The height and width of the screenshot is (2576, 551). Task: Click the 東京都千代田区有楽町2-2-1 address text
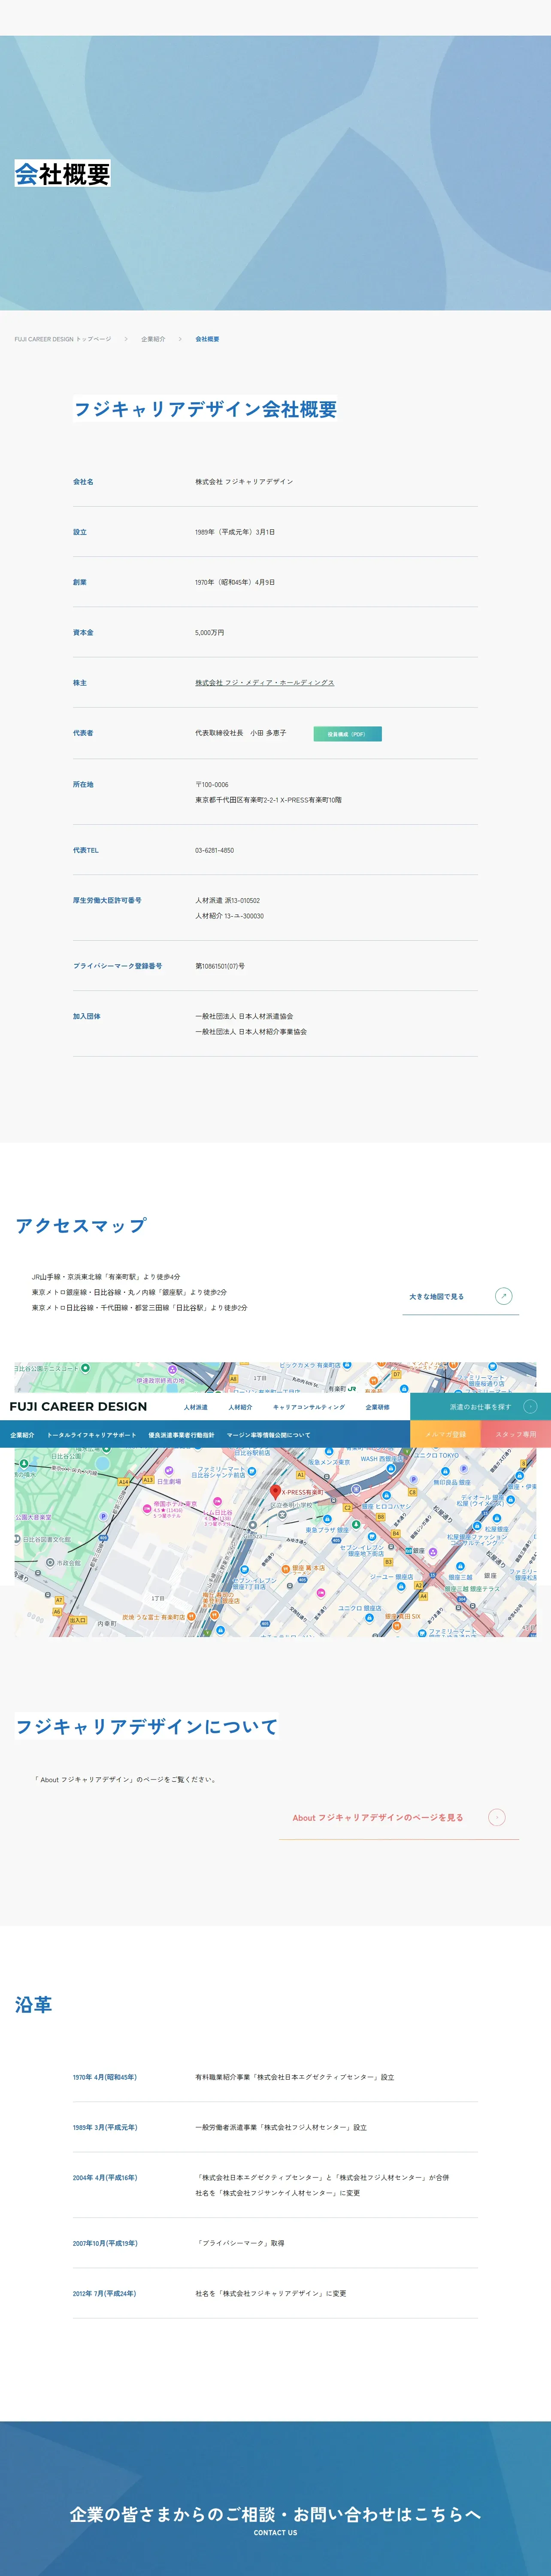[268, 800]
